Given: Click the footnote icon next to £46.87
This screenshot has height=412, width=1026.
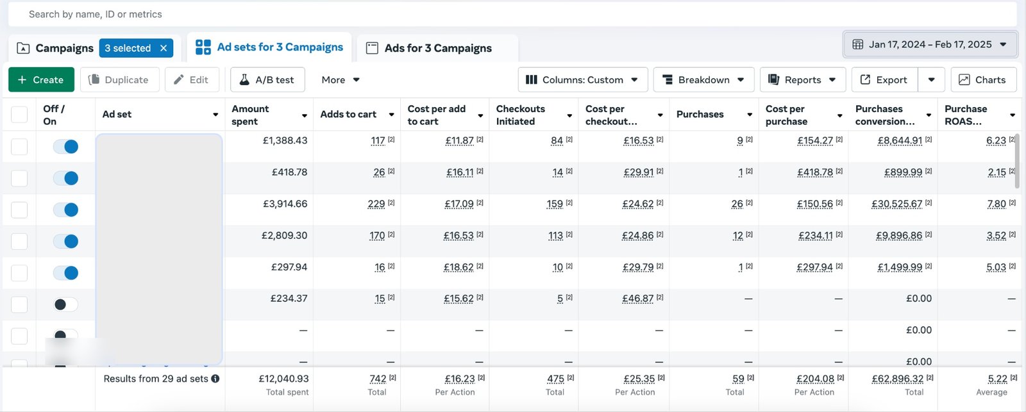Looking at the screenshot, I should [660, 297].
